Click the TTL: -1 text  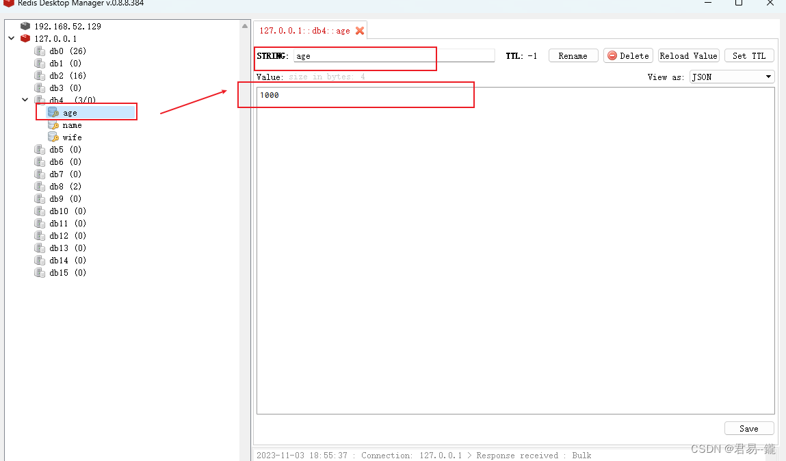(521, 55)
